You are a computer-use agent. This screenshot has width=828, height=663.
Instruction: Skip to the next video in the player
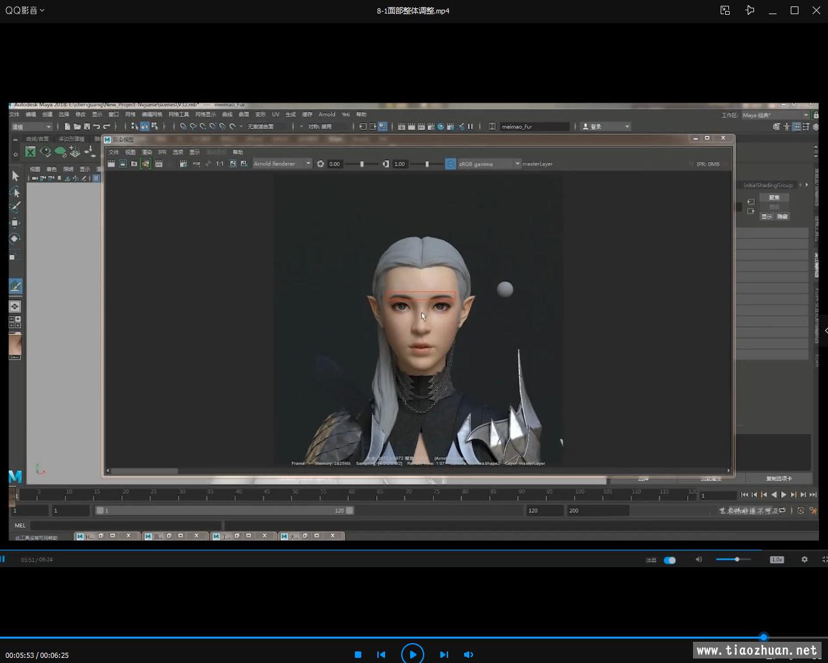[444, 655]
